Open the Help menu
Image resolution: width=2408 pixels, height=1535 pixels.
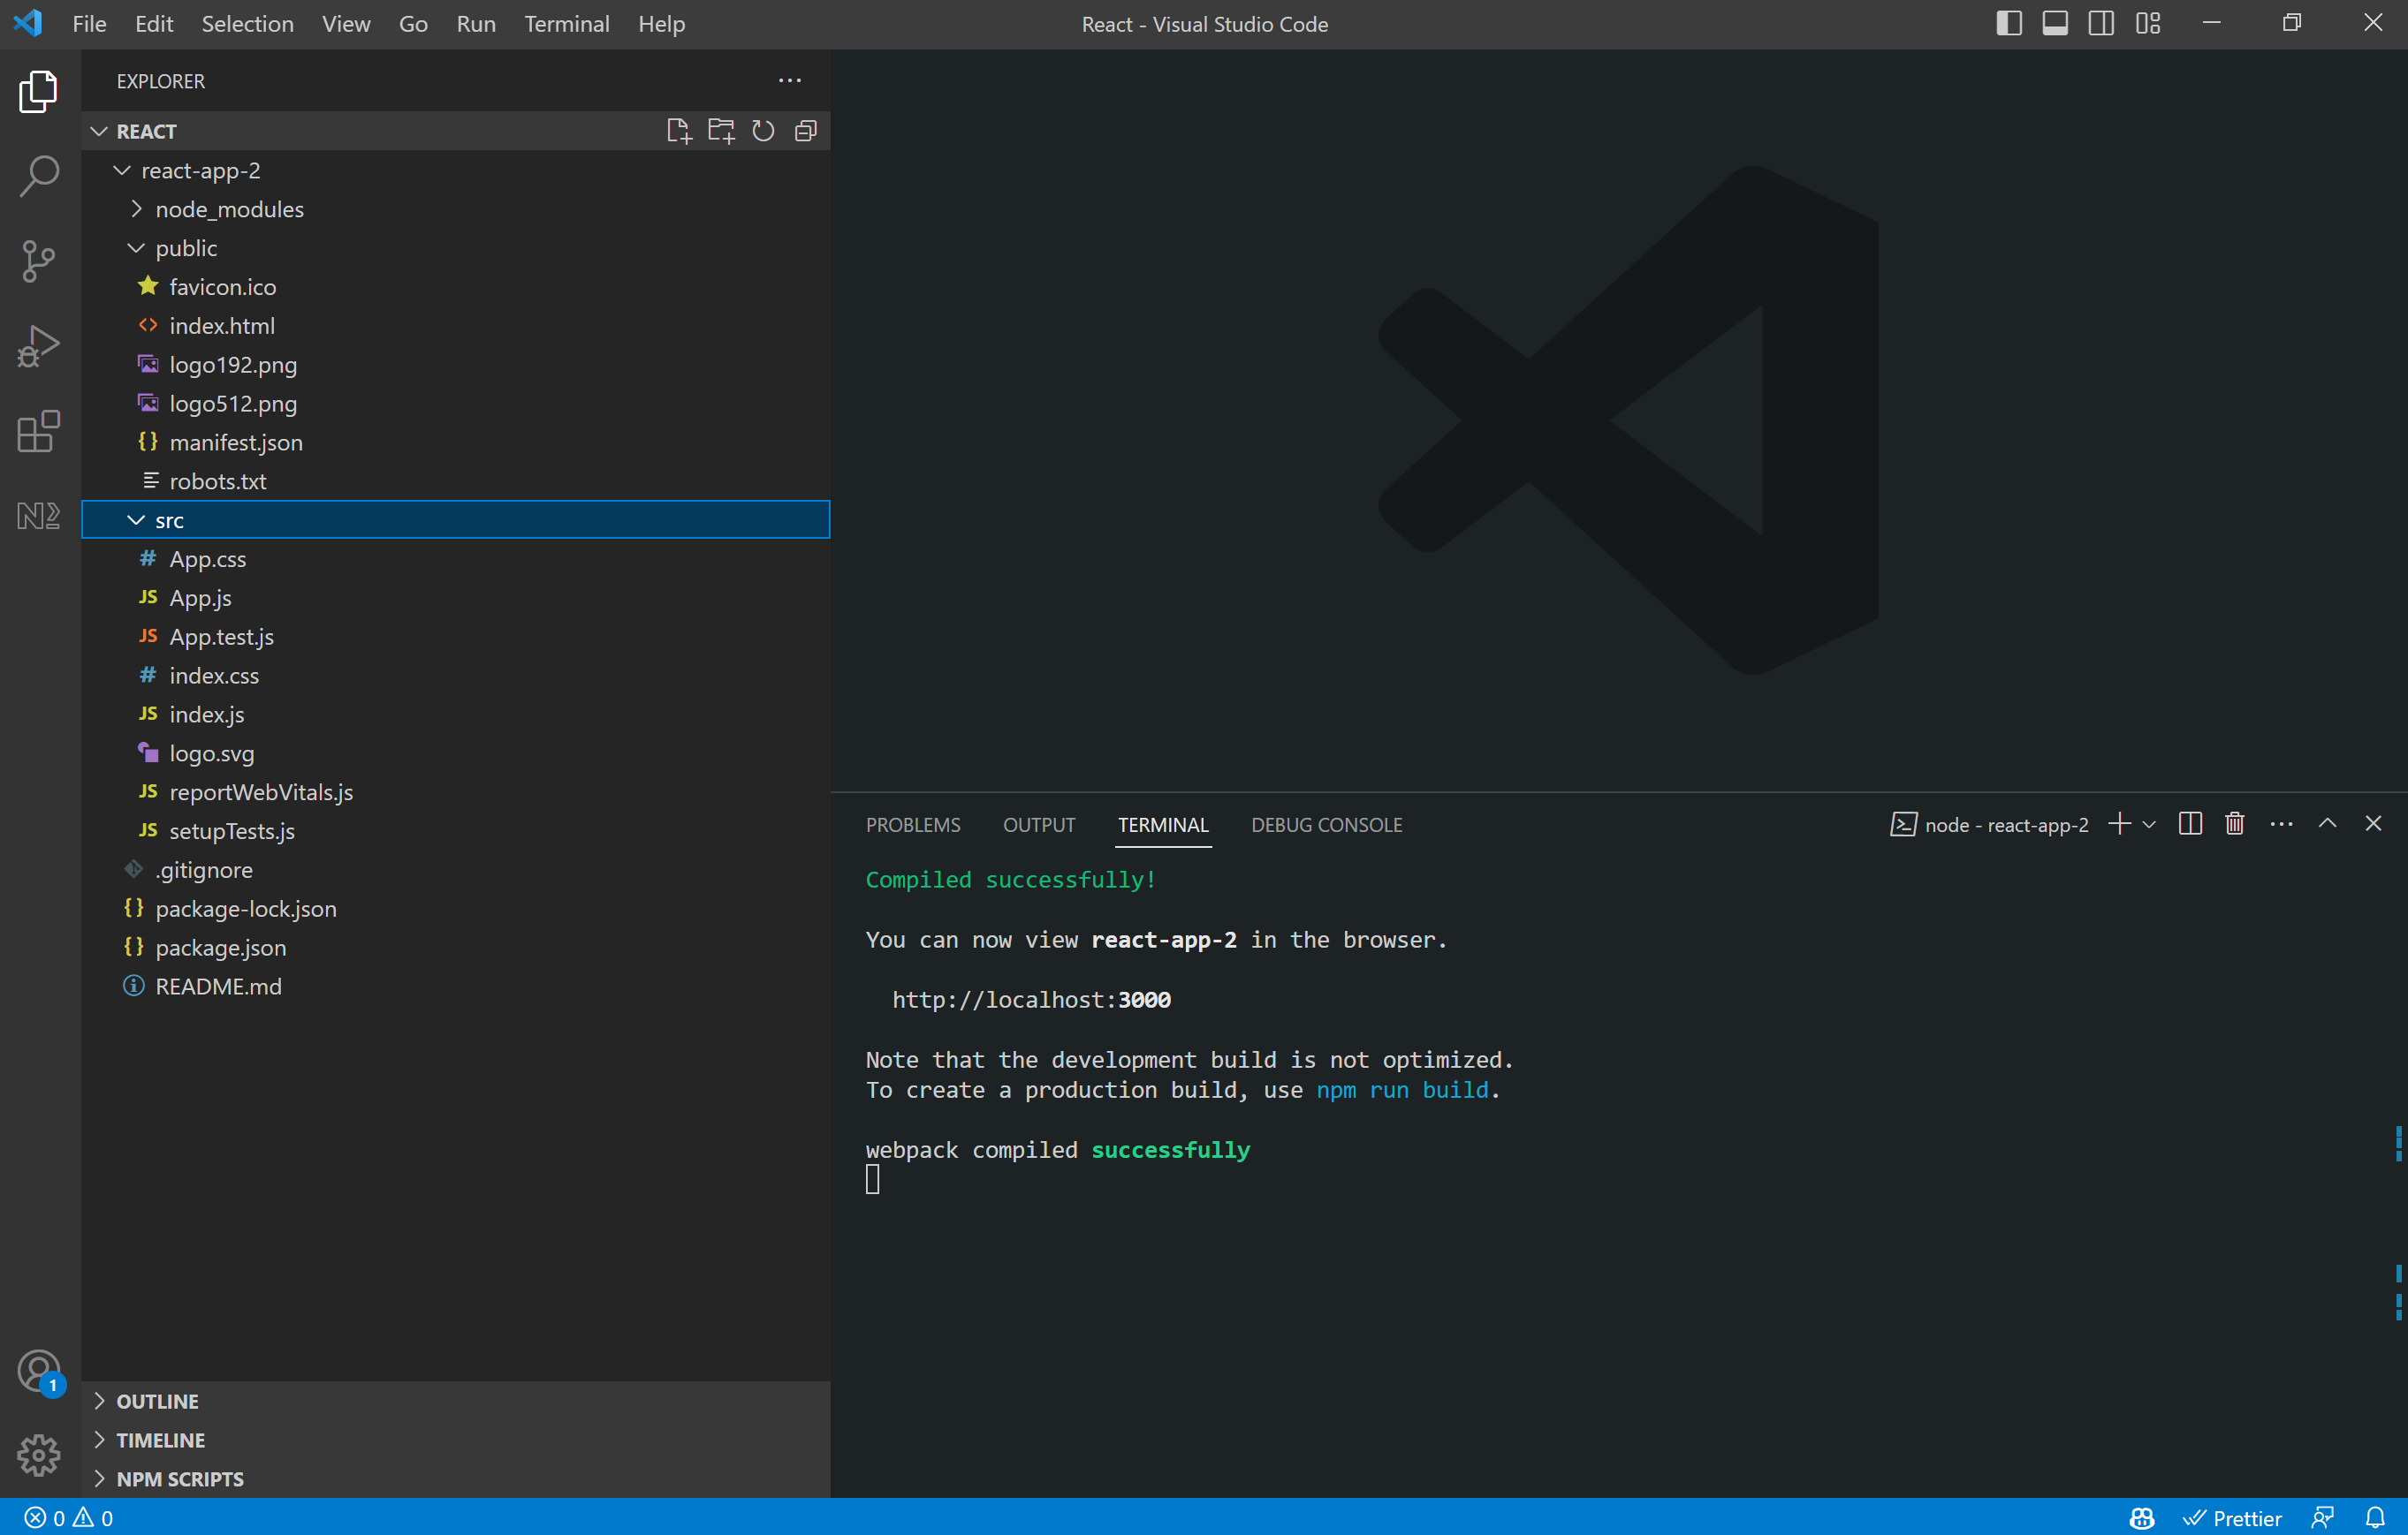[x=662, y=24]
